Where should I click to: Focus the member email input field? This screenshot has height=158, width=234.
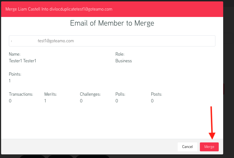(112, 41)
